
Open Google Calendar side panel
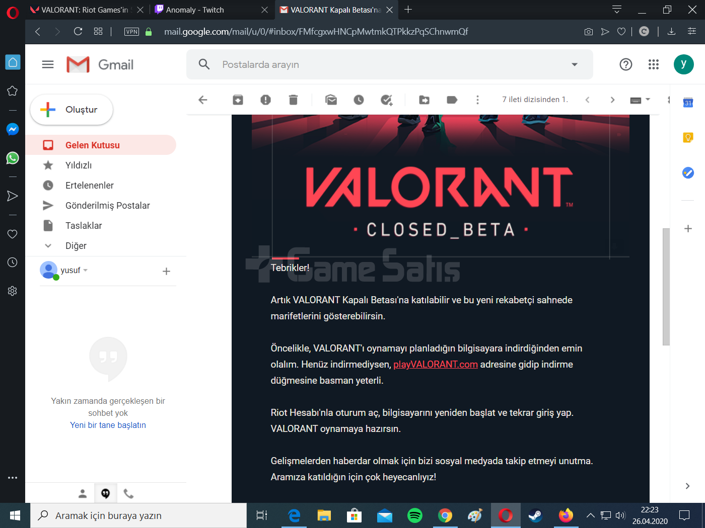pyautogui.click(x=688, y=102)
